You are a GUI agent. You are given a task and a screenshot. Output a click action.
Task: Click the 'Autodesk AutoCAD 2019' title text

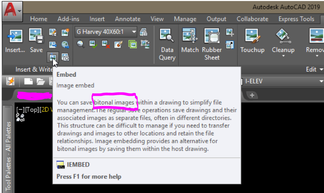coord(286,7)
